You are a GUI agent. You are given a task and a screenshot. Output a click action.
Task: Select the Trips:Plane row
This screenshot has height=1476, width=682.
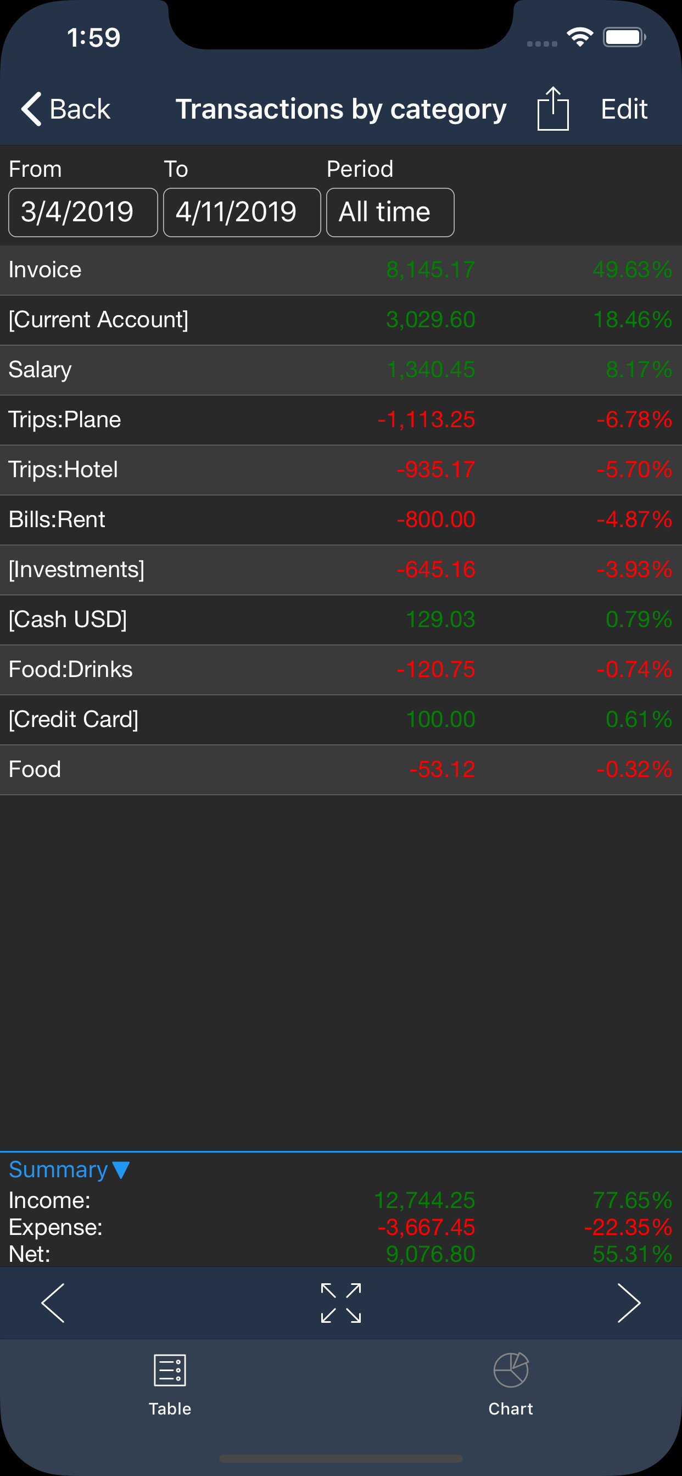[341, 420]
